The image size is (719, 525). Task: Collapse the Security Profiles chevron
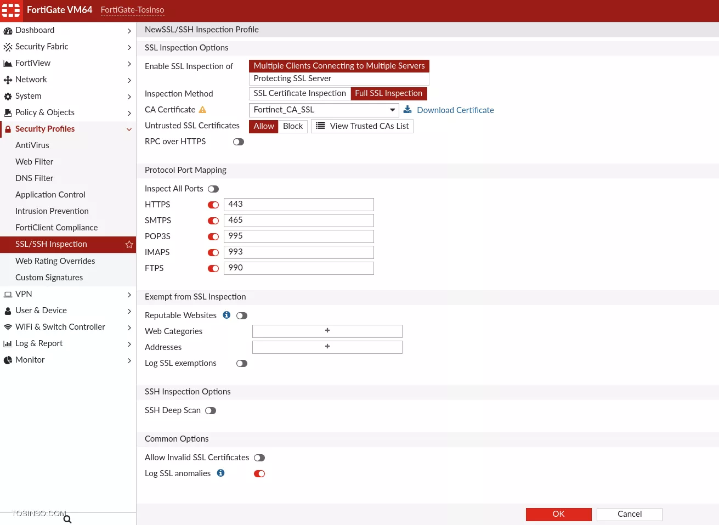point(129,129)
